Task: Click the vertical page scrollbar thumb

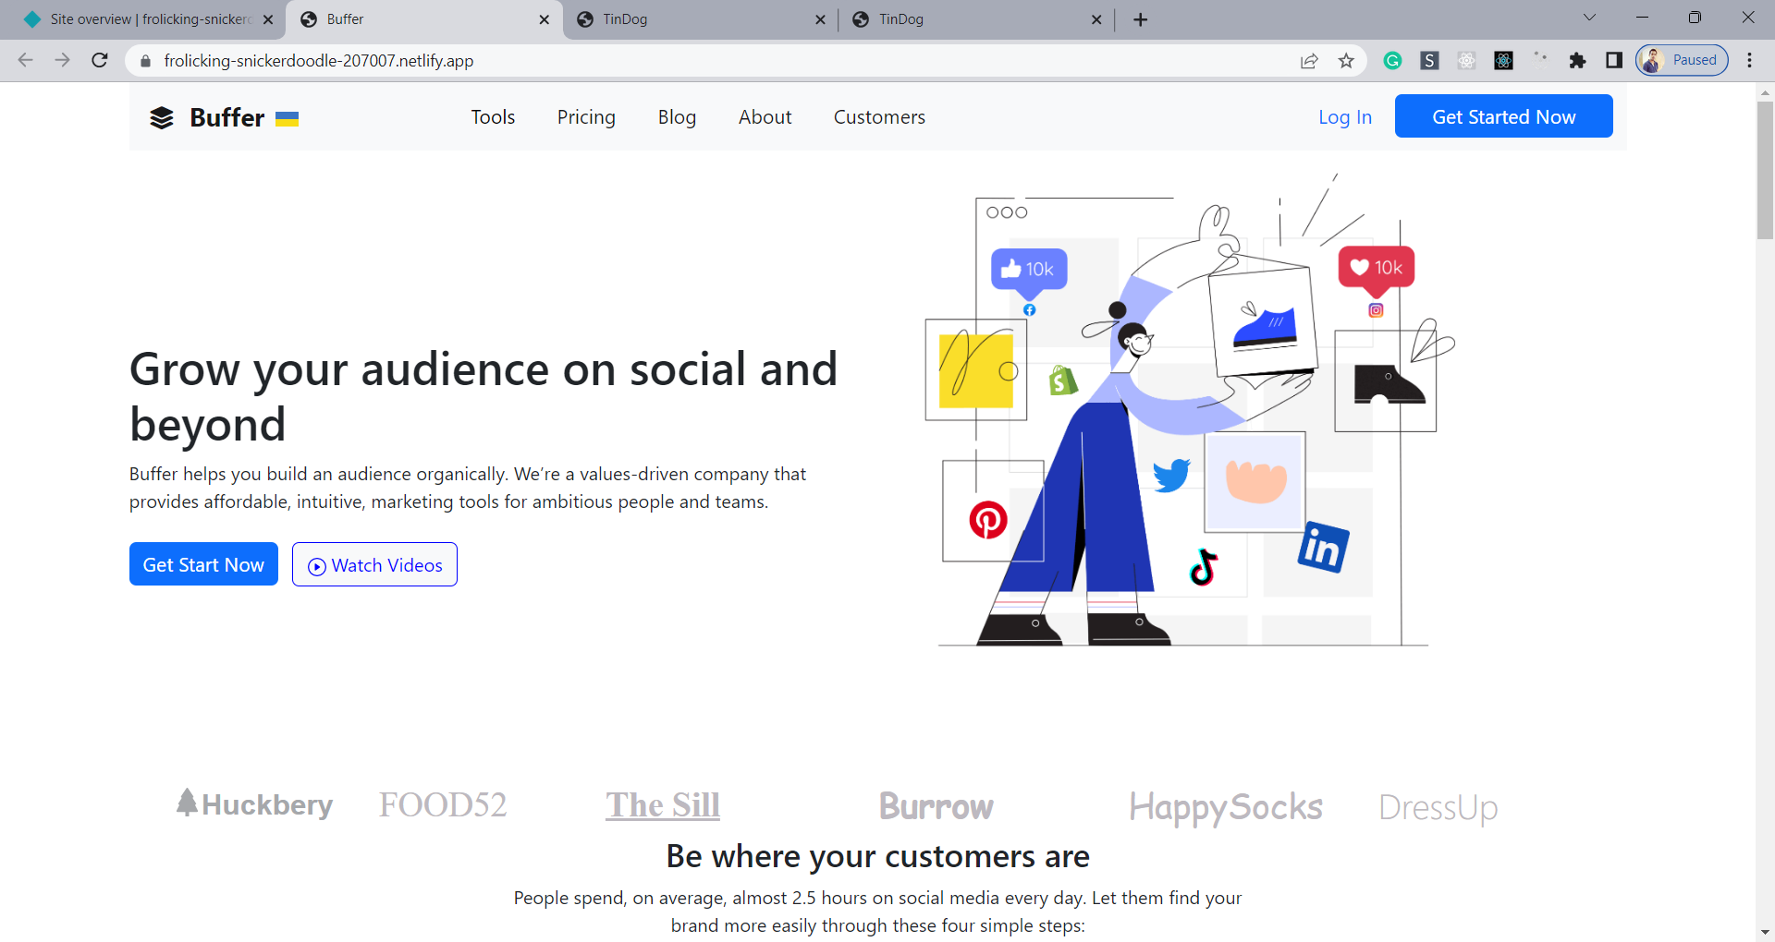Action: [1765, 171]
